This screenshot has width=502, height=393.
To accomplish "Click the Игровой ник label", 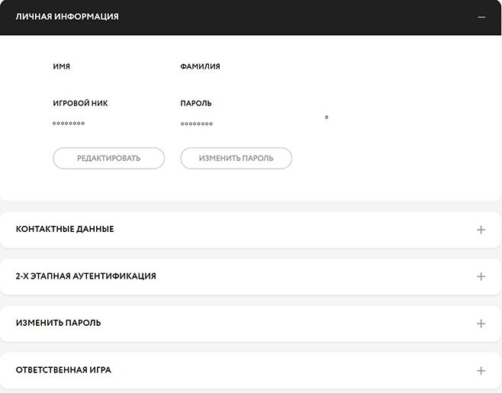I will click(75, 103).
